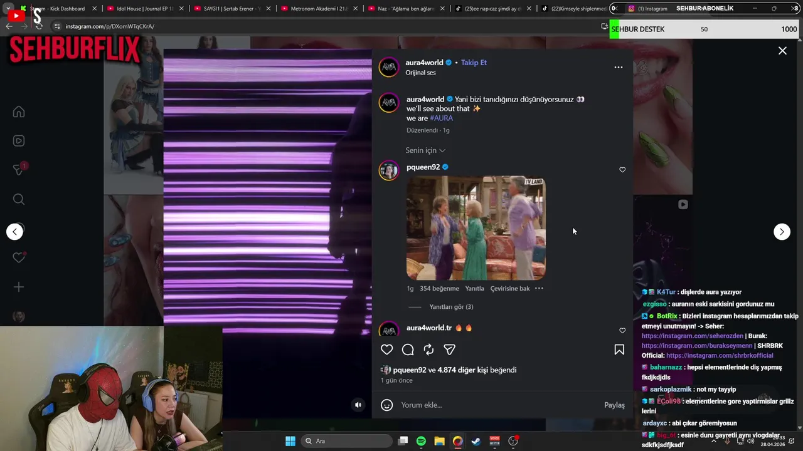
Task: Open post options three-dot menu in the header
Action: (x=619, y=67)
